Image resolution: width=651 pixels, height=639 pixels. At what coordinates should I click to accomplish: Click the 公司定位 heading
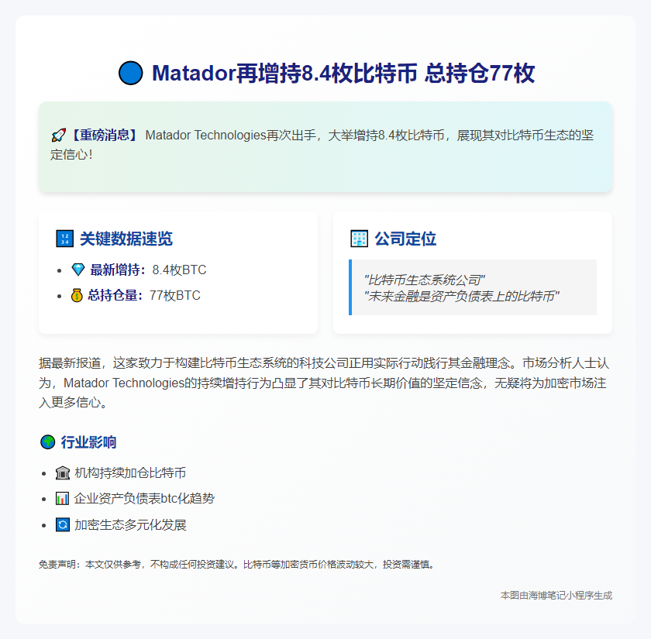point(405,239)
